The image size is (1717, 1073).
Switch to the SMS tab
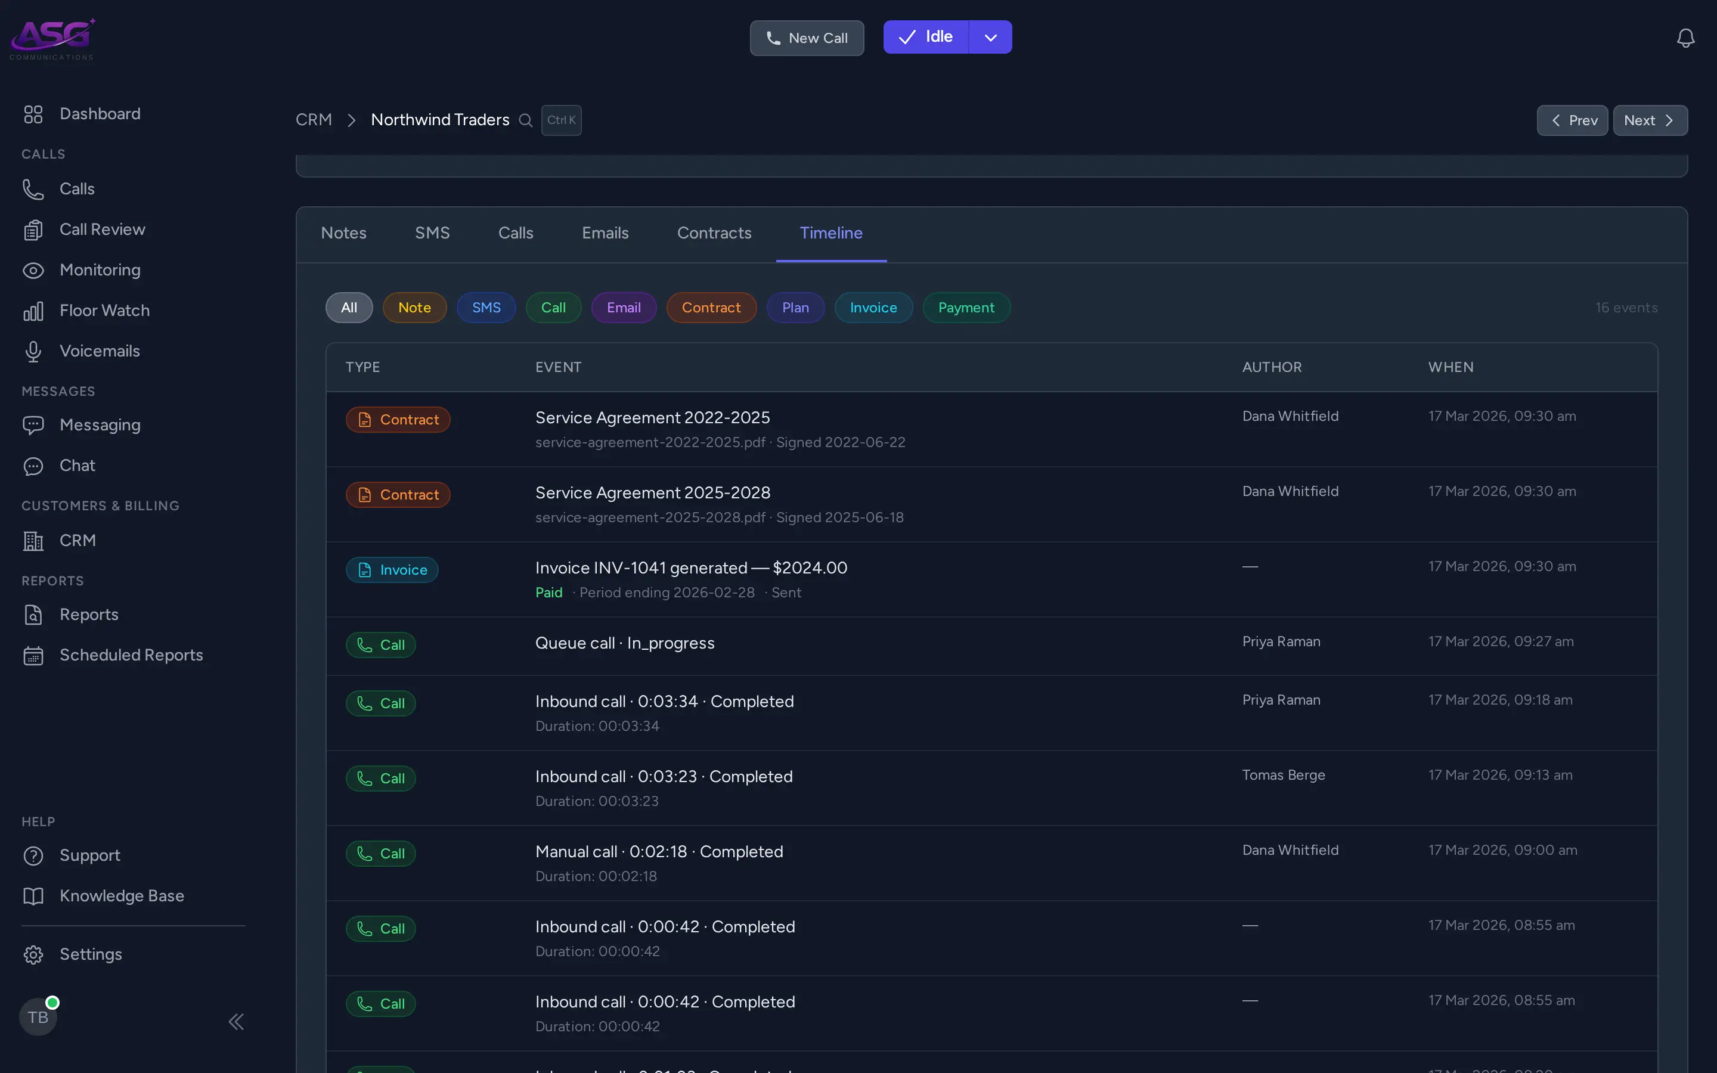pos(432,234)
